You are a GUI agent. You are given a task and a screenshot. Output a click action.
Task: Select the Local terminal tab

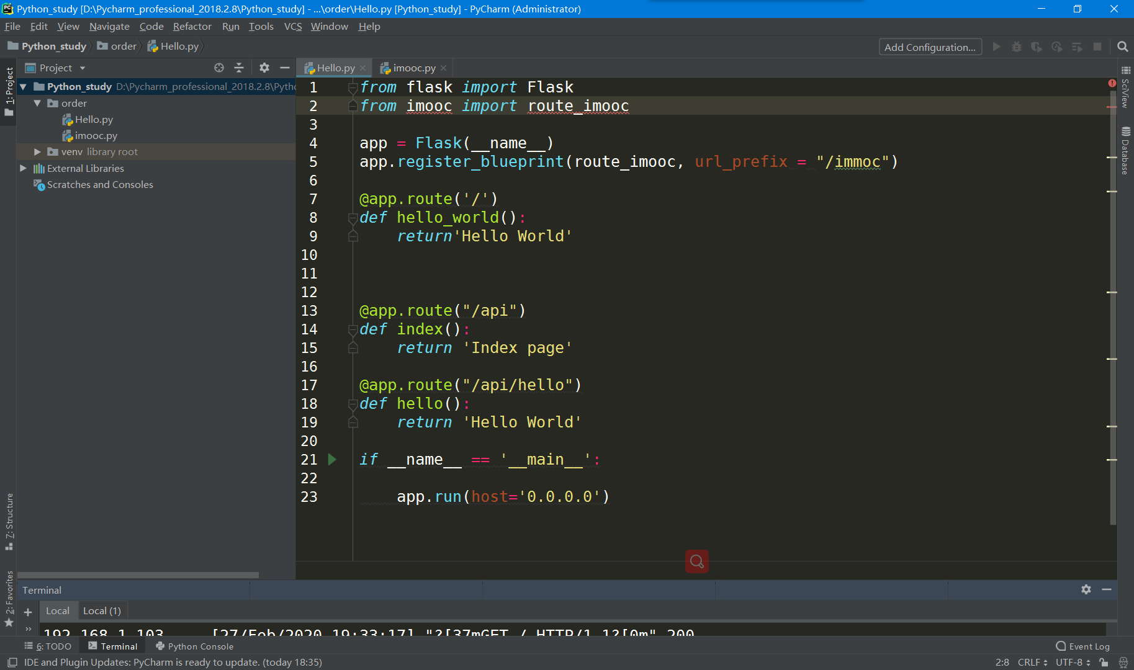pyautogui.click(x=58, y=610)
